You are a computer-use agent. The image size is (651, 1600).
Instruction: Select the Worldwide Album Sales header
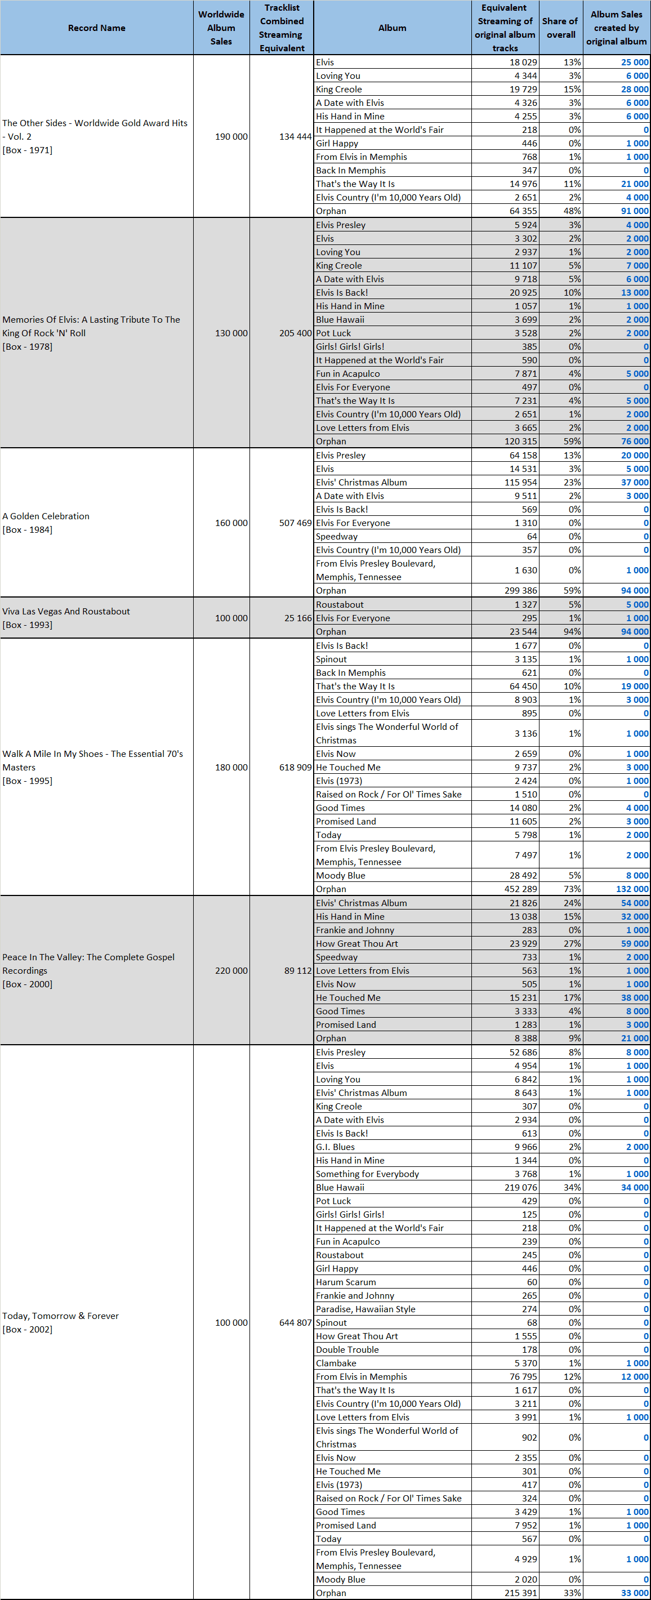point(221,28)
